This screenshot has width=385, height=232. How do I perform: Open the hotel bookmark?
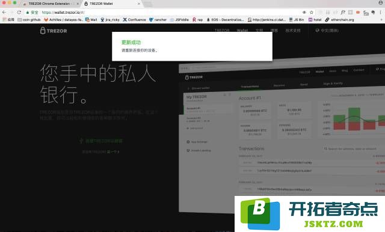pyautogui.click(x=315, y=20)
